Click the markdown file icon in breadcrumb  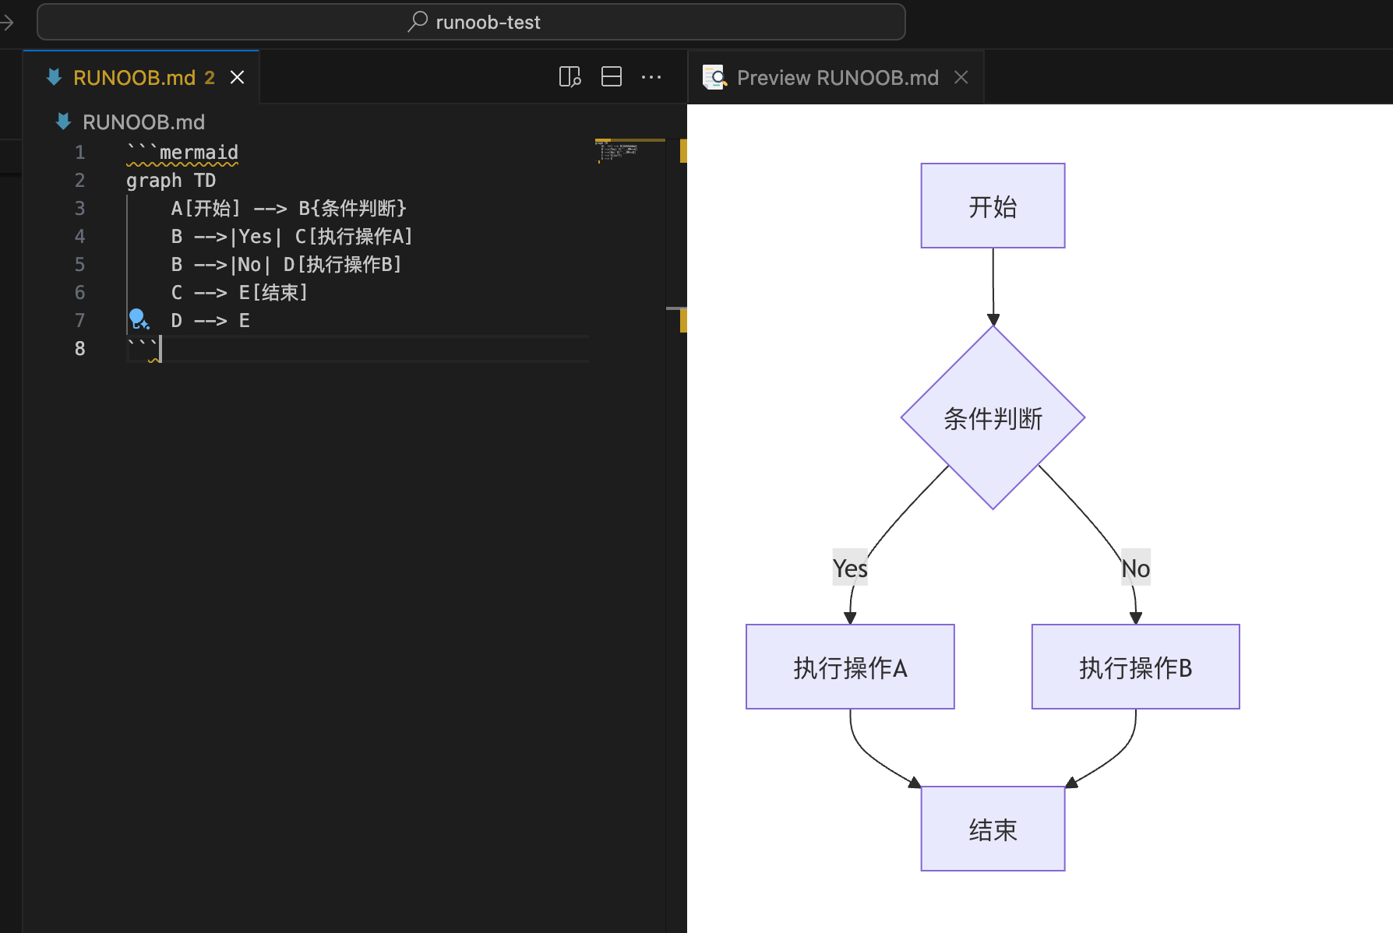(64, 121)
